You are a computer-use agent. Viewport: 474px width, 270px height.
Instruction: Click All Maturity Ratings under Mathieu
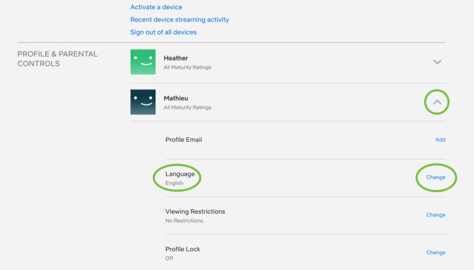(188, 107)
